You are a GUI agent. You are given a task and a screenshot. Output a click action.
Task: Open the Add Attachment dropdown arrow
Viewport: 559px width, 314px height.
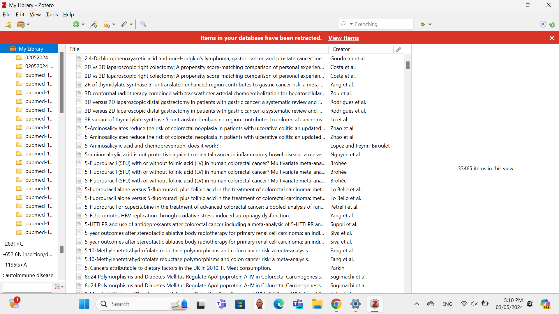[x=131, y=24]
